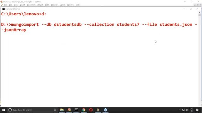Open the yellow pencil-cup app in taskbar
Viewport: 202px width, 113px height.
click(x=98, y=110)
